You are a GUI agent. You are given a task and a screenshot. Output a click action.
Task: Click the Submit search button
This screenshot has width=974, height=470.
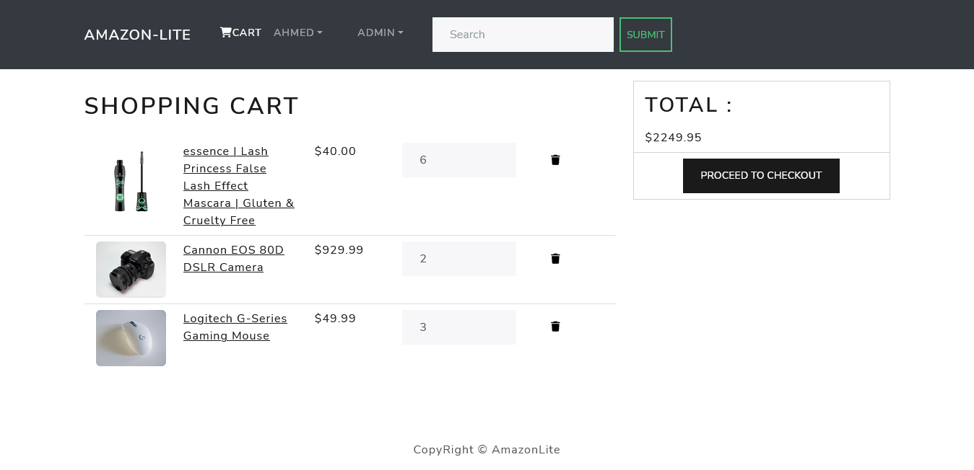[645, 35]
